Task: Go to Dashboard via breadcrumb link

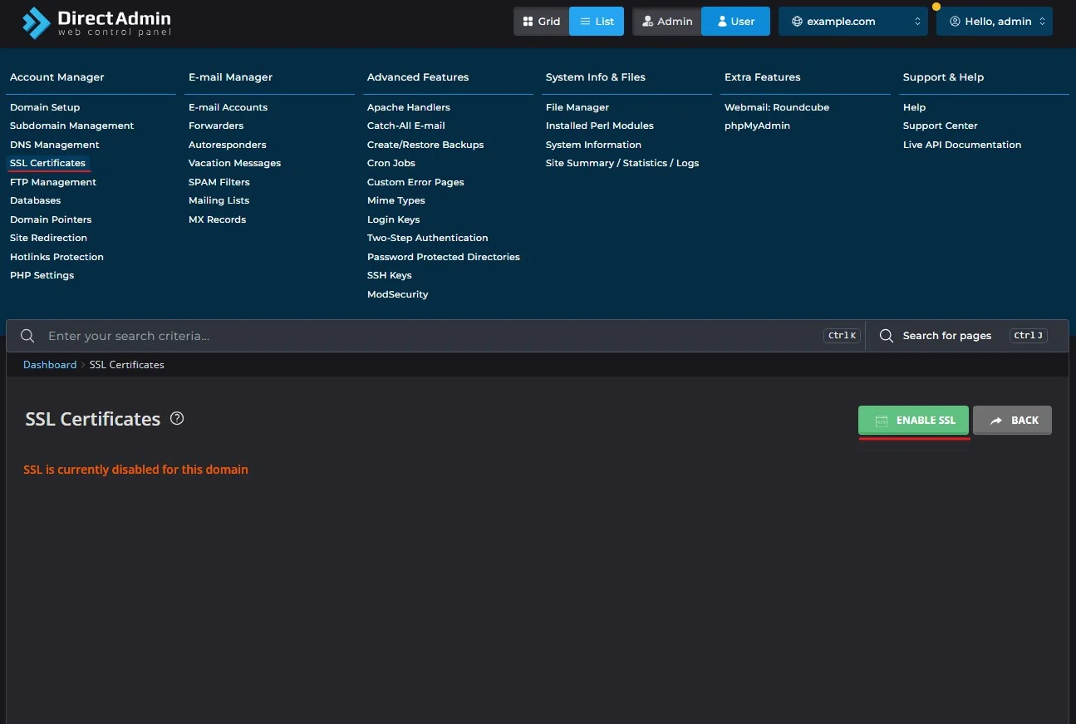Action: [x=50, y=365]
